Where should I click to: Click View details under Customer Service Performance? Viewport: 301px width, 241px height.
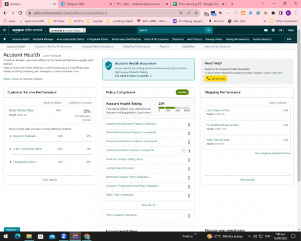pyautogui.click(x=50, y=180)
